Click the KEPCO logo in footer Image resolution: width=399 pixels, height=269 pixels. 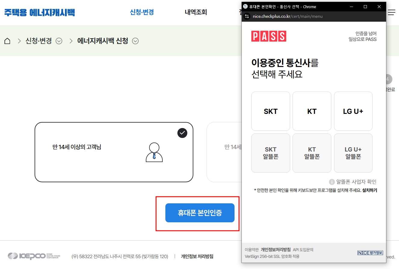pyautogui.click(x=34, y=256)
